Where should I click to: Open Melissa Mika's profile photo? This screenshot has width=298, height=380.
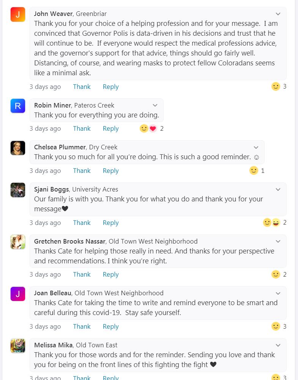tap(18, 346)
